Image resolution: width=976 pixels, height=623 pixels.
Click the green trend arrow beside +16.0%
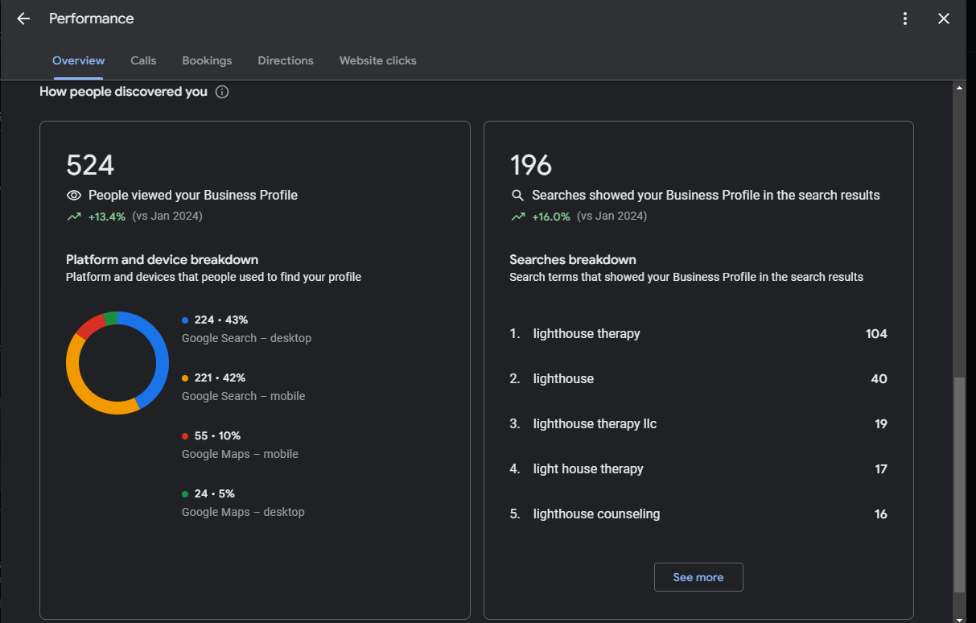pos(517,217)
